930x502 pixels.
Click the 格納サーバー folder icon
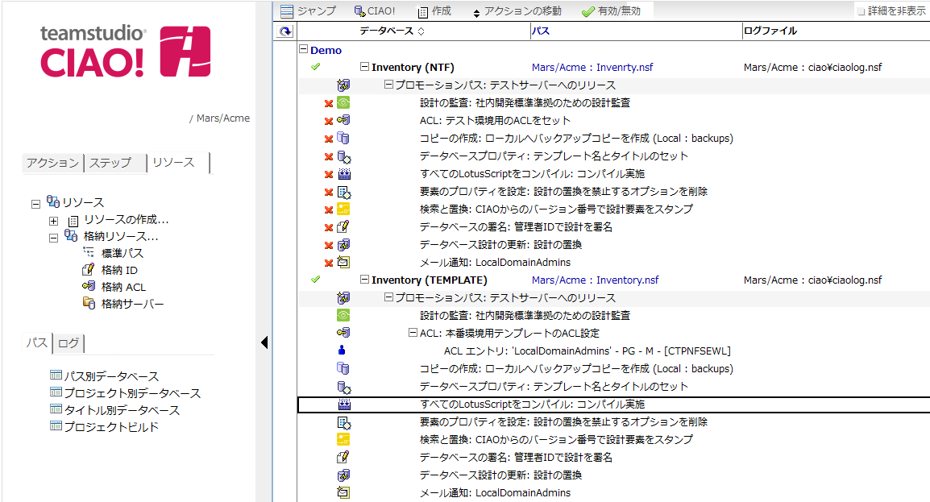point(89,304)
